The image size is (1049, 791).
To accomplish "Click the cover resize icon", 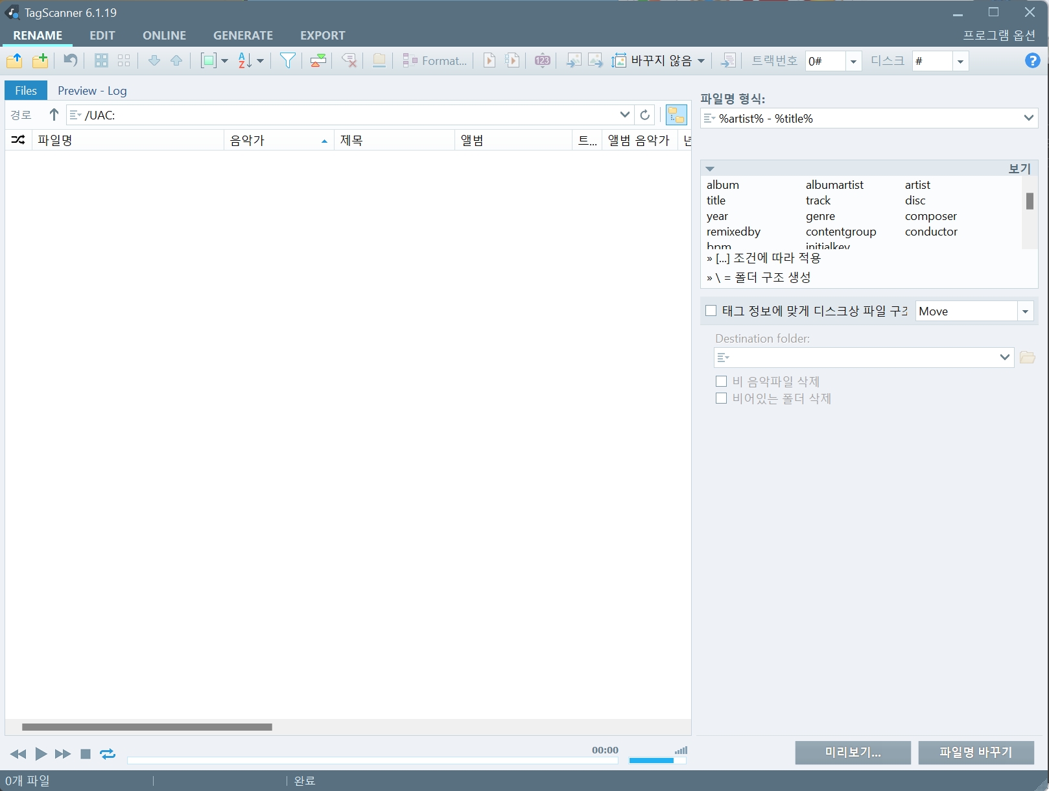I will coord(619,61).
